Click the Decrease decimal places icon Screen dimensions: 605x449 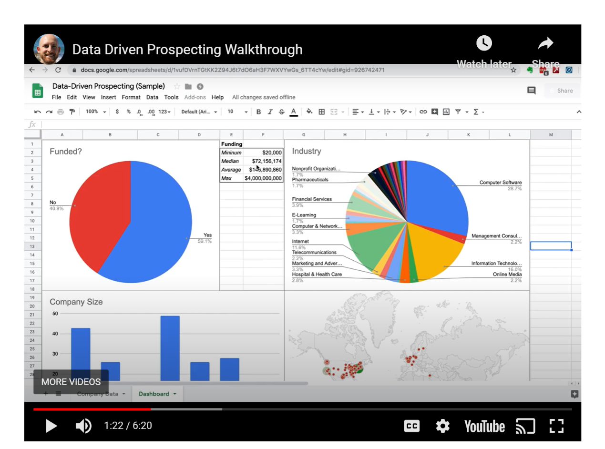tap(139, 112)
